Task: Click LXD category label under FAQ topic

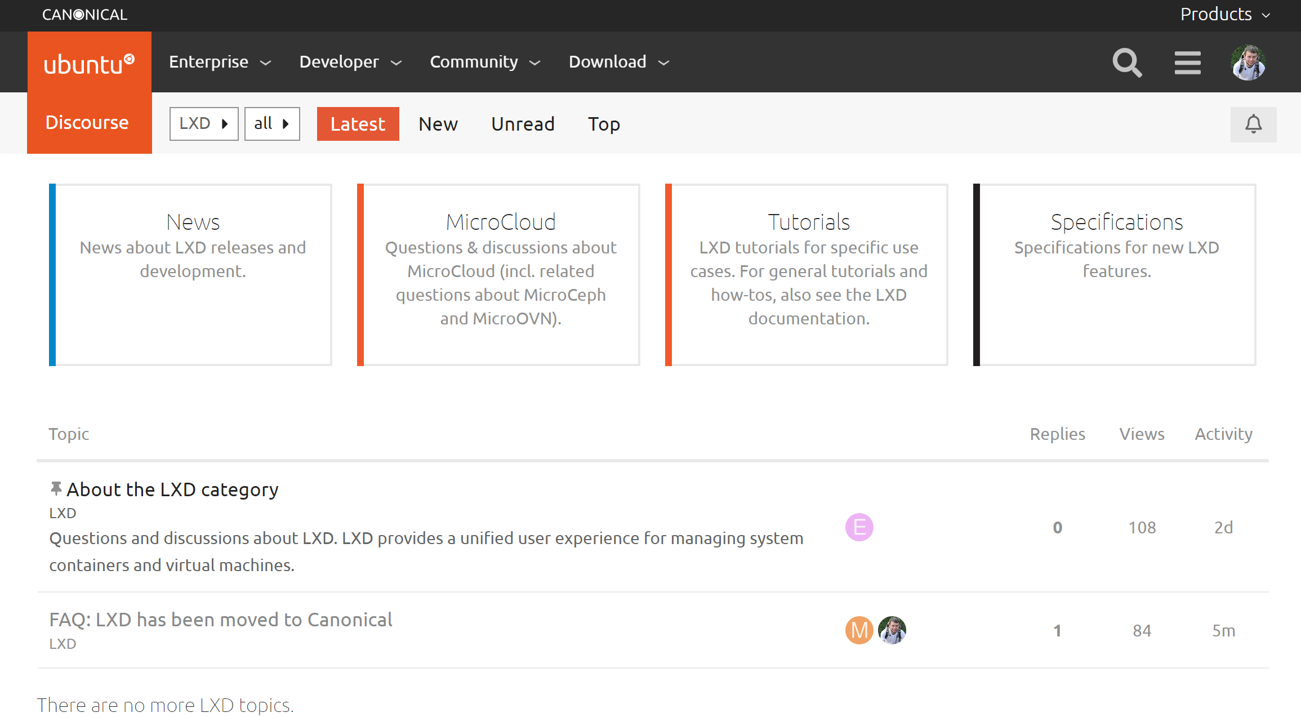Action: point(63,644)
